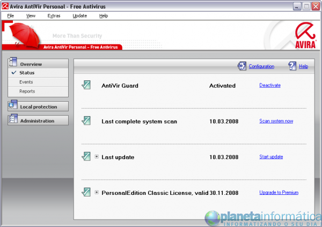Click the Avira title bar logo icon

point(5,6)
